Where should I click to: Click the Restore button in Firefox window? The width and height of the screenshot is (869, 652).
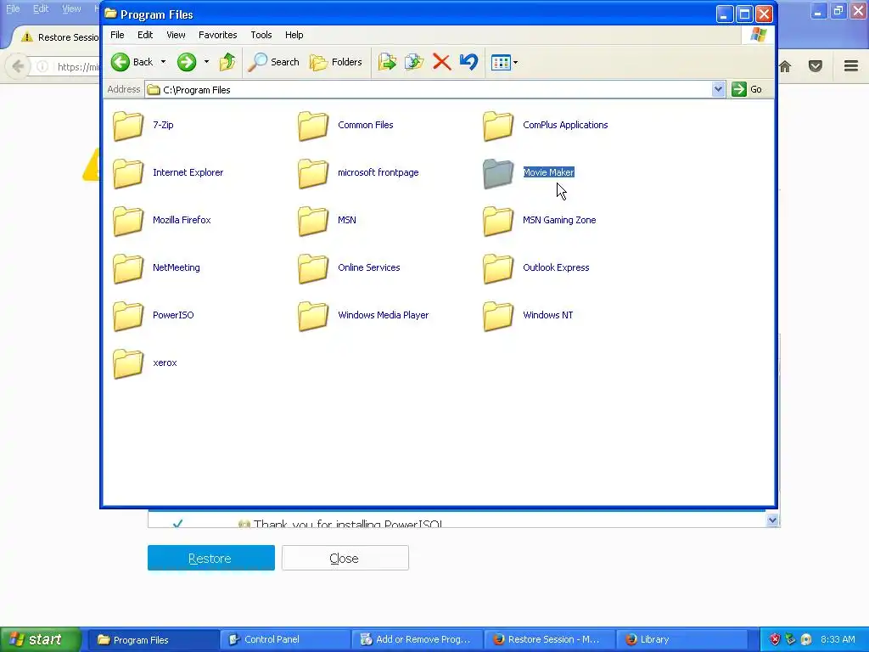tap(211, 558)
